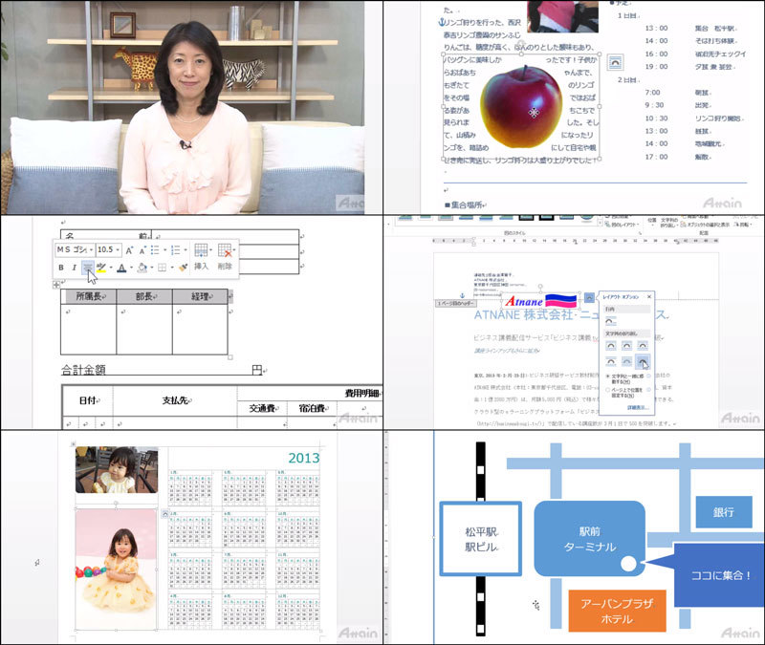
Task: Click the table insert grid icon
Action: [201, 250]
